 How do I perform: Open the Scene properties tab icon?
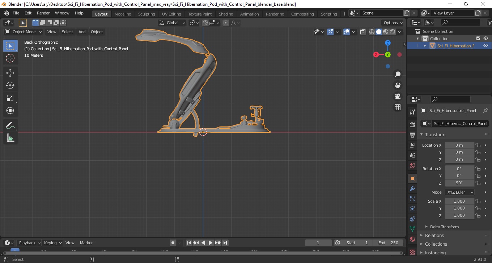(x=412, y=155)
